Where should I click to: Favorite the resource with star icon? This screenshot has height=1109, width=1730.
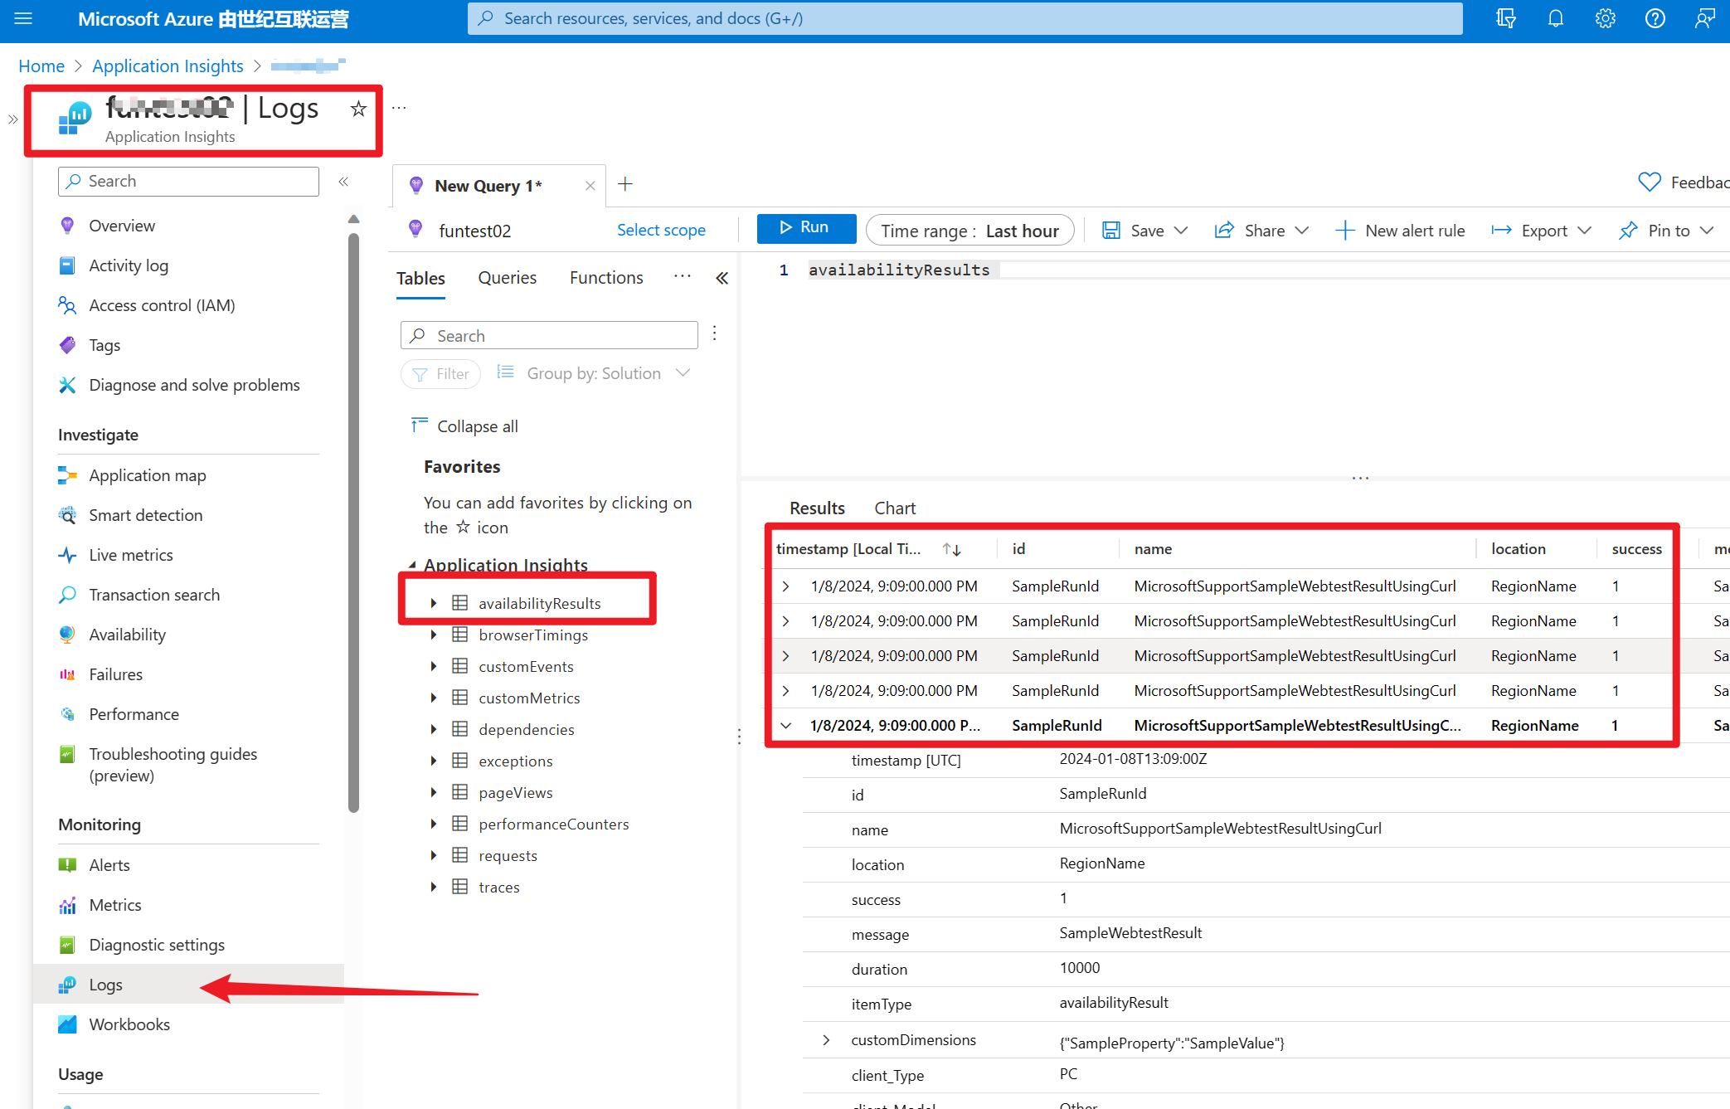click(358, 109)
